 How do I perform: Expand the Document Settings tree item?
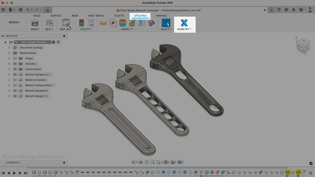(x=9, y=47)
